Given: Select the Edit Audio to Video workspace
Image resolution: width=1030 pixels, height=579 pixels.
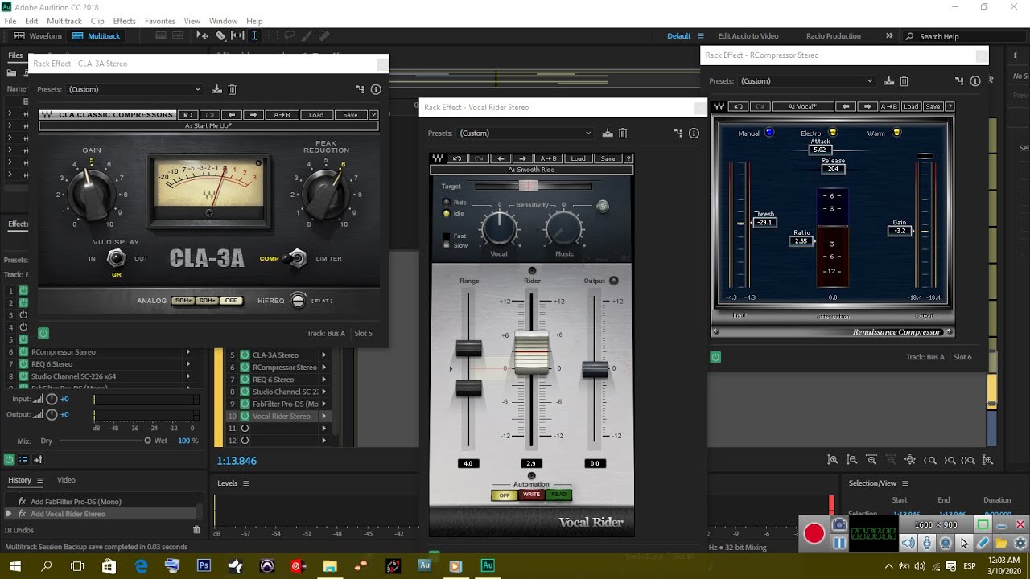Looking at the screenshot, I should coord(748,35).
